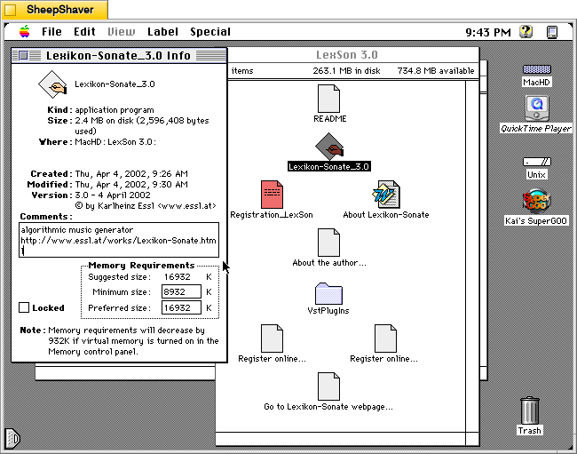Open the Special menu
Image resolution: width=577 pixels, height=454 pixels.
(210, 32)
